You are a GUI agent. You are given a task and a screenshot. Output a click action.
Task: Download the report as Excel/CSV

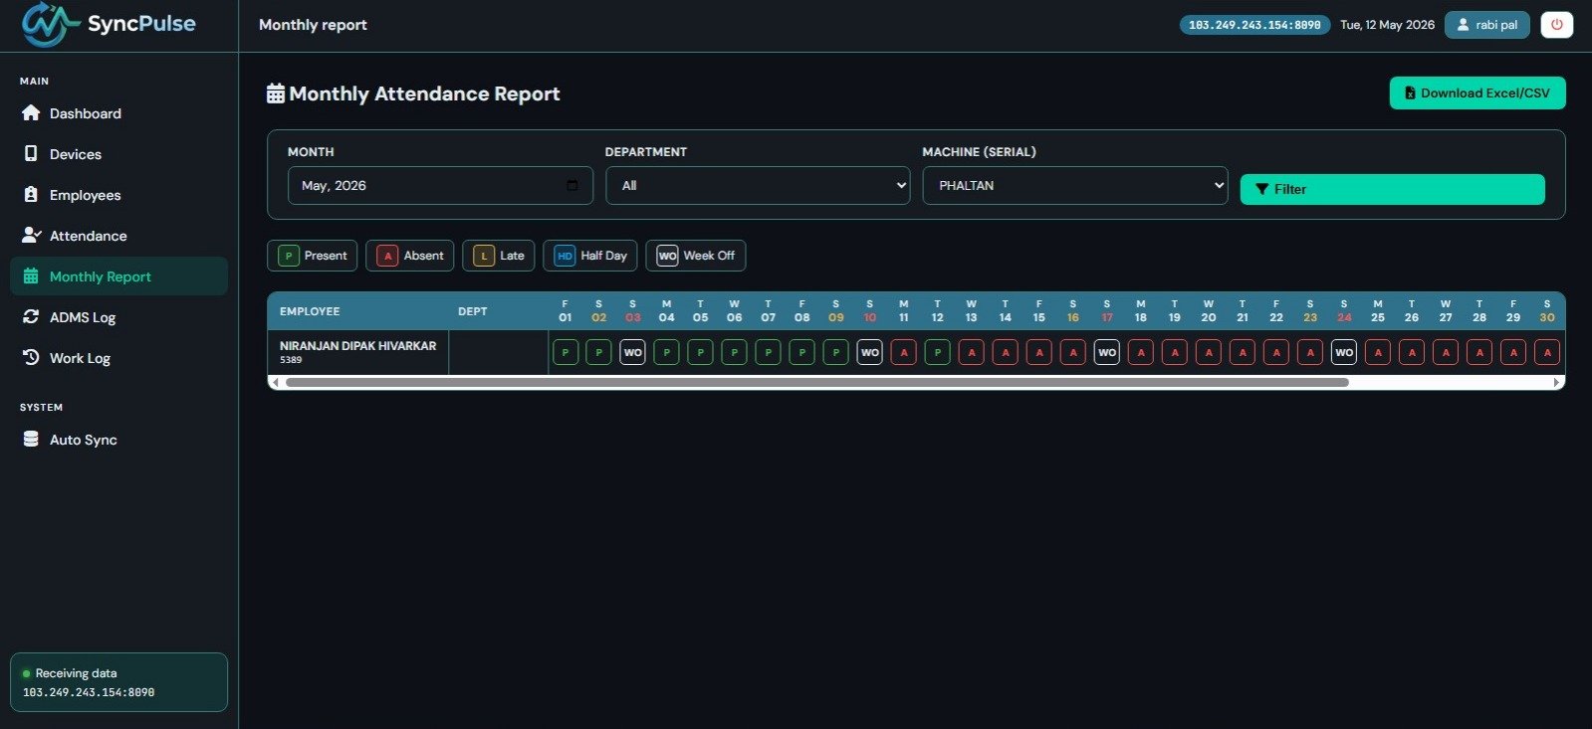pyautogui.click(x=1478, y=92)
